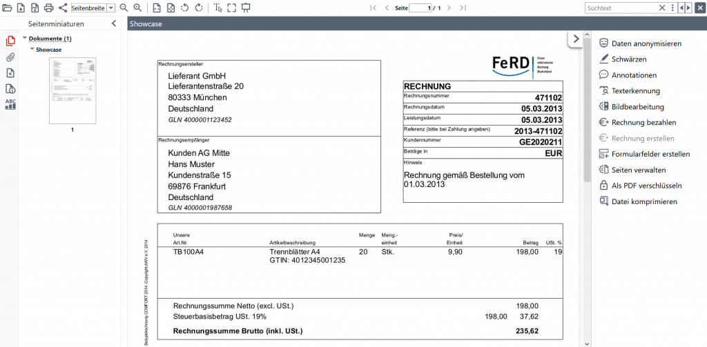Find previous search result arrow
The height and width of the screenshot is (347, 707).
pyautogui.click(x=681, y=8)
